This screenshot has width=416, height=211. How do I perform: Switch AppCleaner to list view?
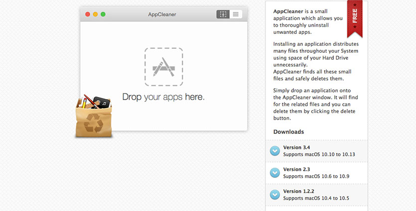236,14
